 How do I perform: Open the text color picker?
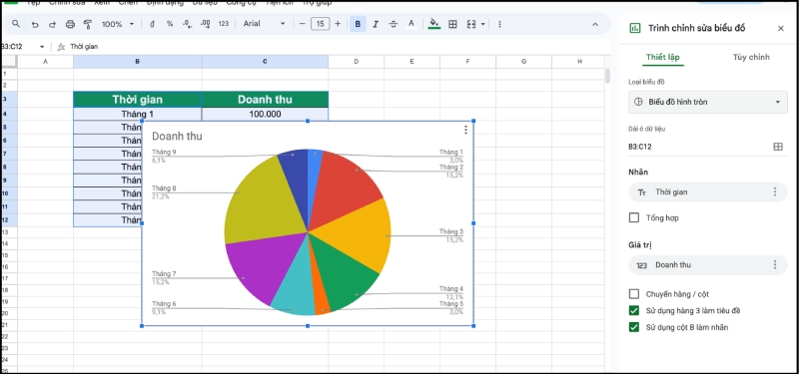[411, 24]
